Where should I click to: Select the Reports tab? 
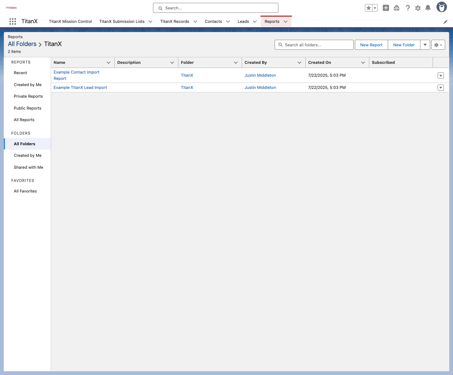coord(272,22)
